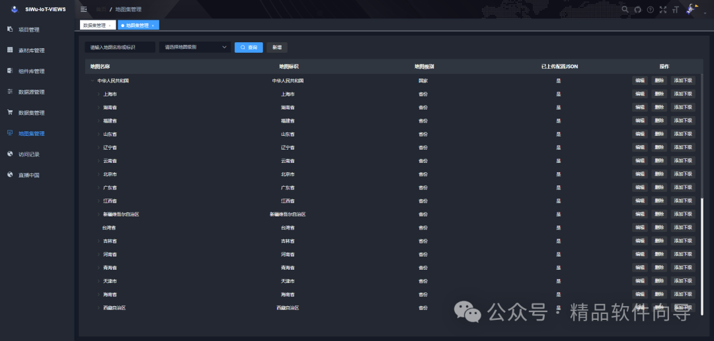Click the 地图名称 column header
Screen dimensions: 714x341
(x=100, y=67)
